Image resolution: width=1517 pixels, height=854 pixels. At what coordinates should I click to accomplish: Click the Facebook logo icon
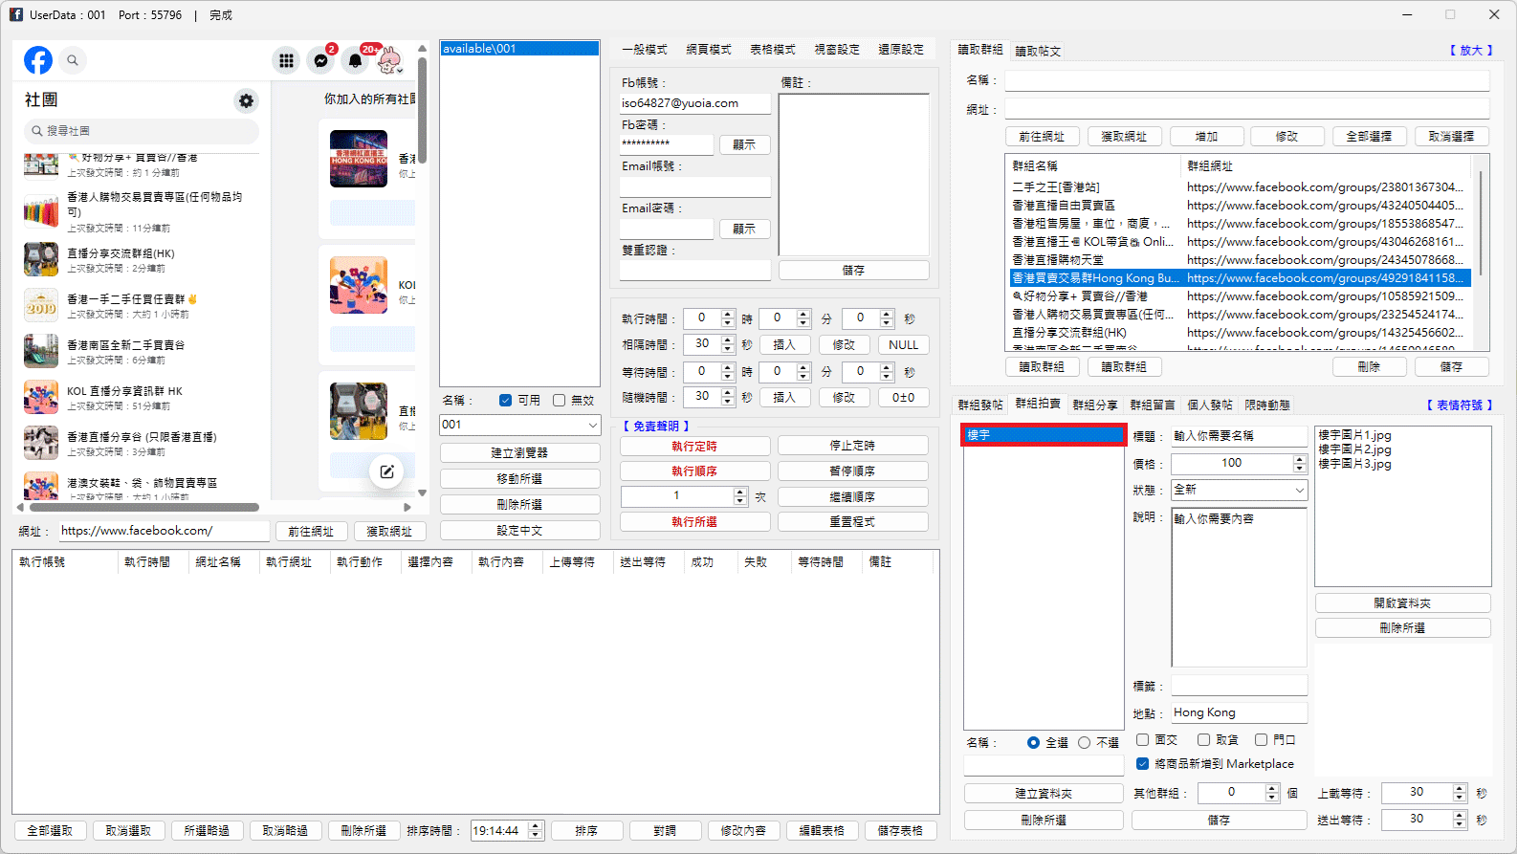coord(38,60)
